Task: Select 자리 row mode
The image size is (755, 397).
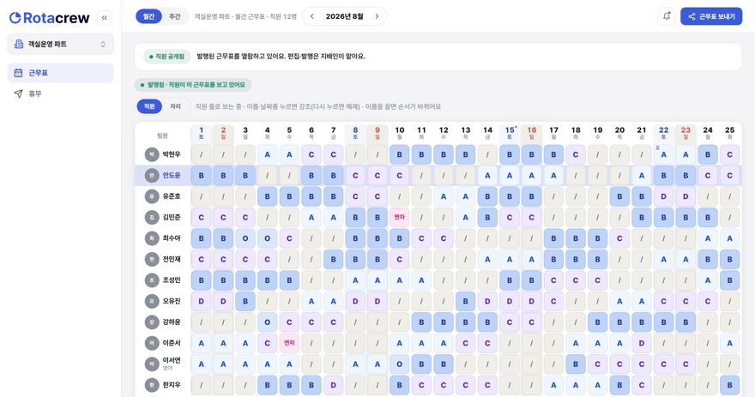Action: pyautogui.click(x=175, y=106)
